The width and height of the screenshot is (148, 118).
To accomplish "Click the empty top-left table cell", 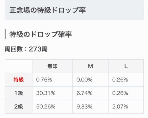I will tap(18, 66).
